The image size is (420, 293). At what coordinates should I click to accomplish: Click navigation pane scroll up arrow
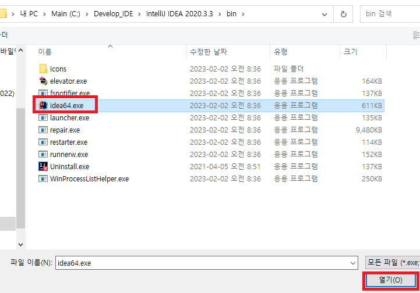tap(20, 50)
